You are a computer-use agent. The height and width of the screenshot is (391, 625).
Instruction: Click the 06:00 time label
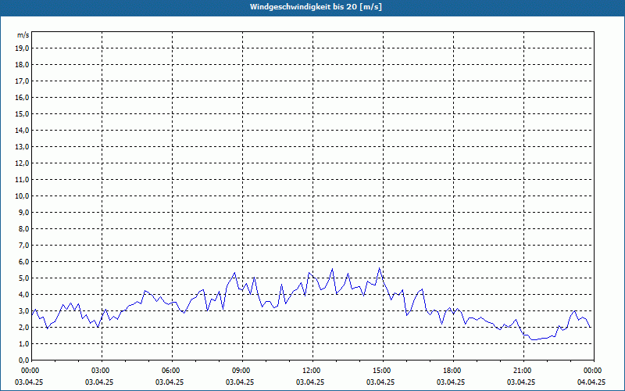point(172,371)
